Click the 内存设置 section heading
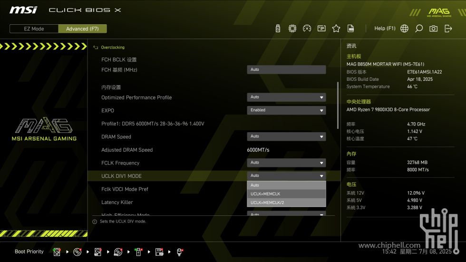This screenshot has width=466, height=262. [x=111, y=87]
